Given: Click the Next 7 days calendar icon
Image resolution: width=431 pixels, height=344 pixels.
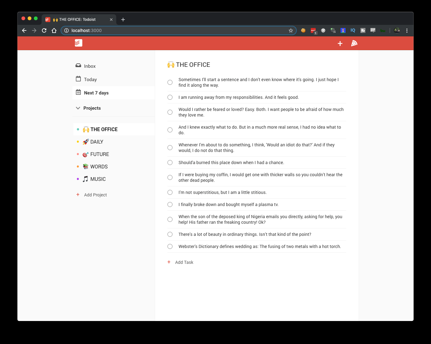Looking at the screenshot, I should [x=78, y=92].
